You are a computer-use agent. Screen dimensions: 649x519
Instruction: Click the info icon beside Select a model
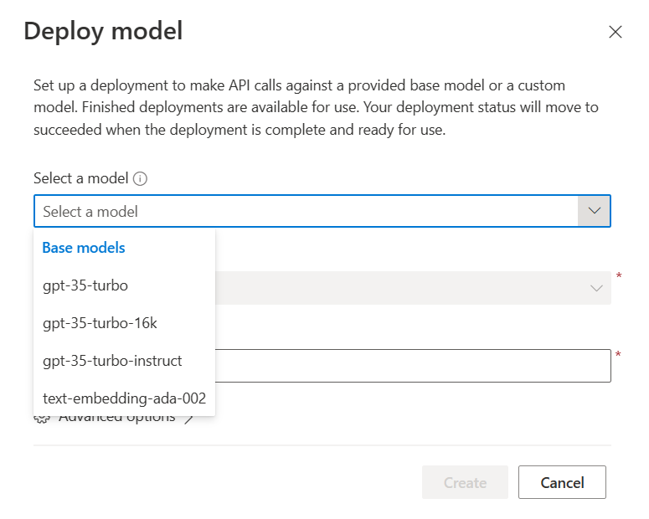(141, 178)
